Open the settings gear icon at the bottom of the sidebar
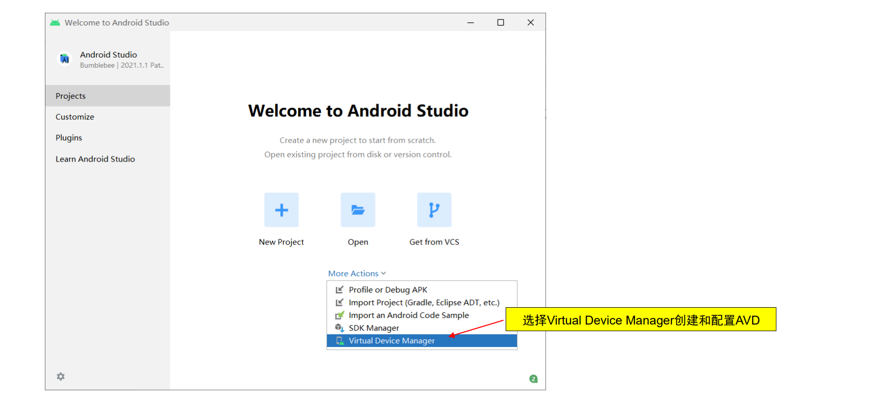Screen dimensions: 893x404 61,376
